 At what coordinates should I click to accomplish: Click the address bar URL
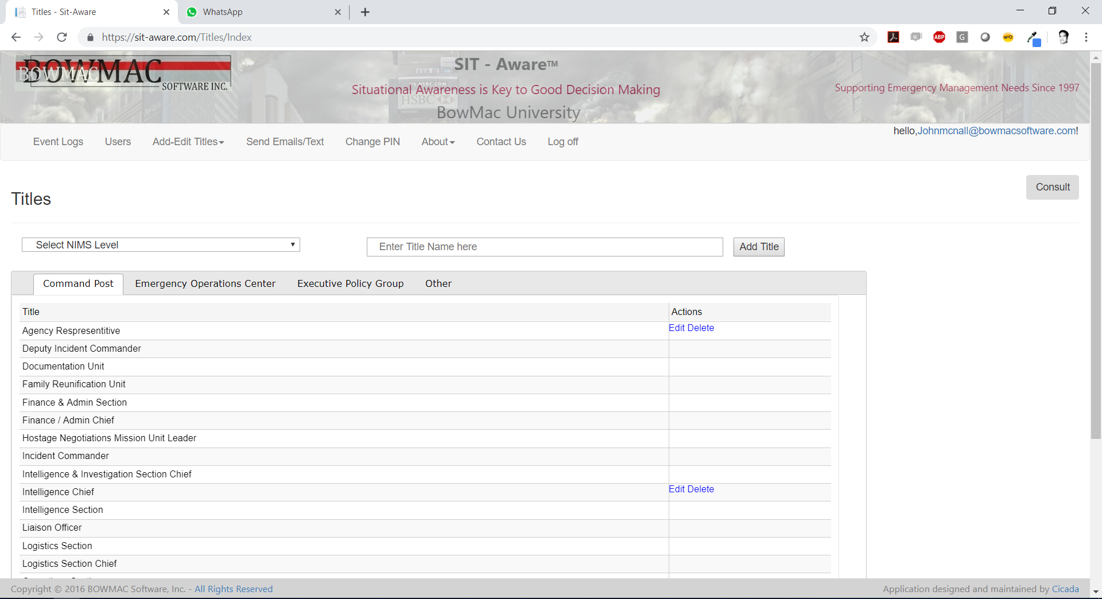coord(177,37)
